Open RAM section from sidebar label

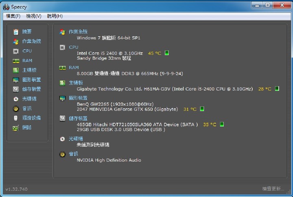27,60
